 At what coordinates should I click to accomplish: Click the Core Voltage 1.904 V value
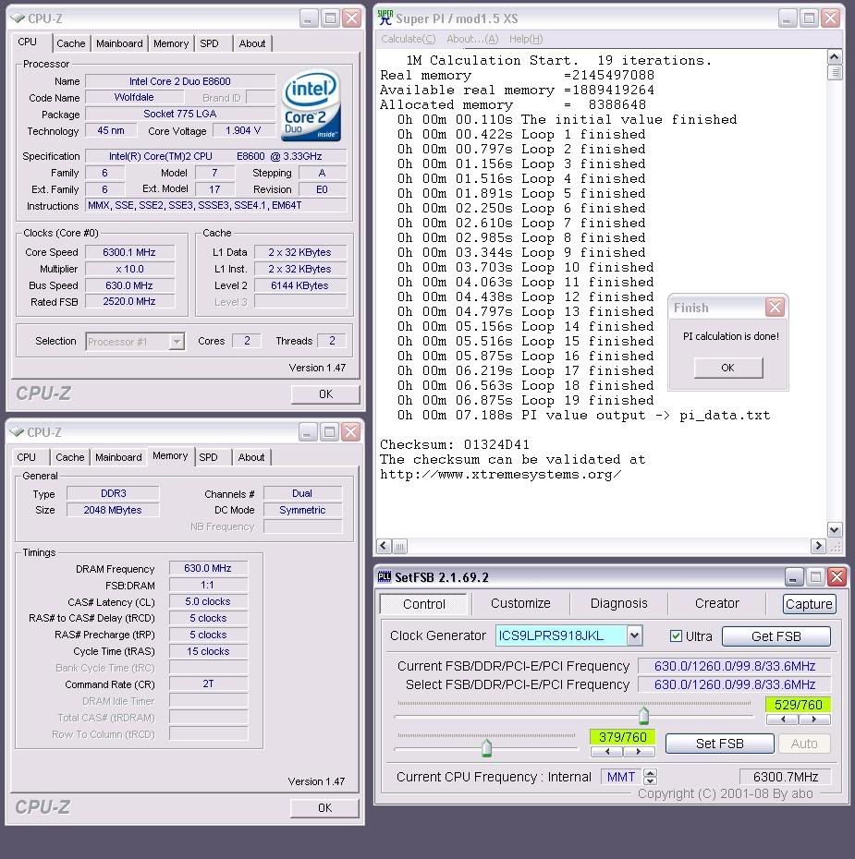click(x=243, y=130)
